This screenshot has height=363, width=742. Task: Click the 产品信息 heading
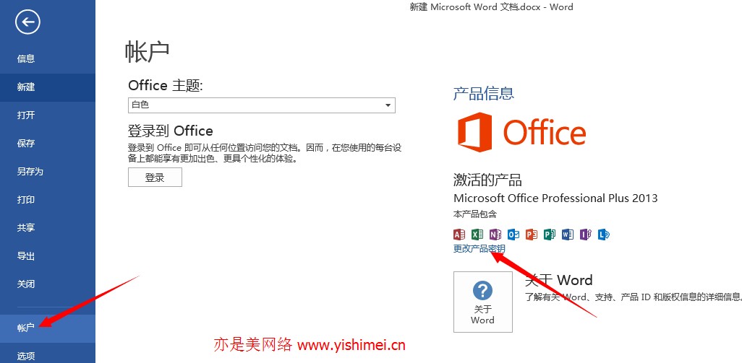click(x=484, y=93)
